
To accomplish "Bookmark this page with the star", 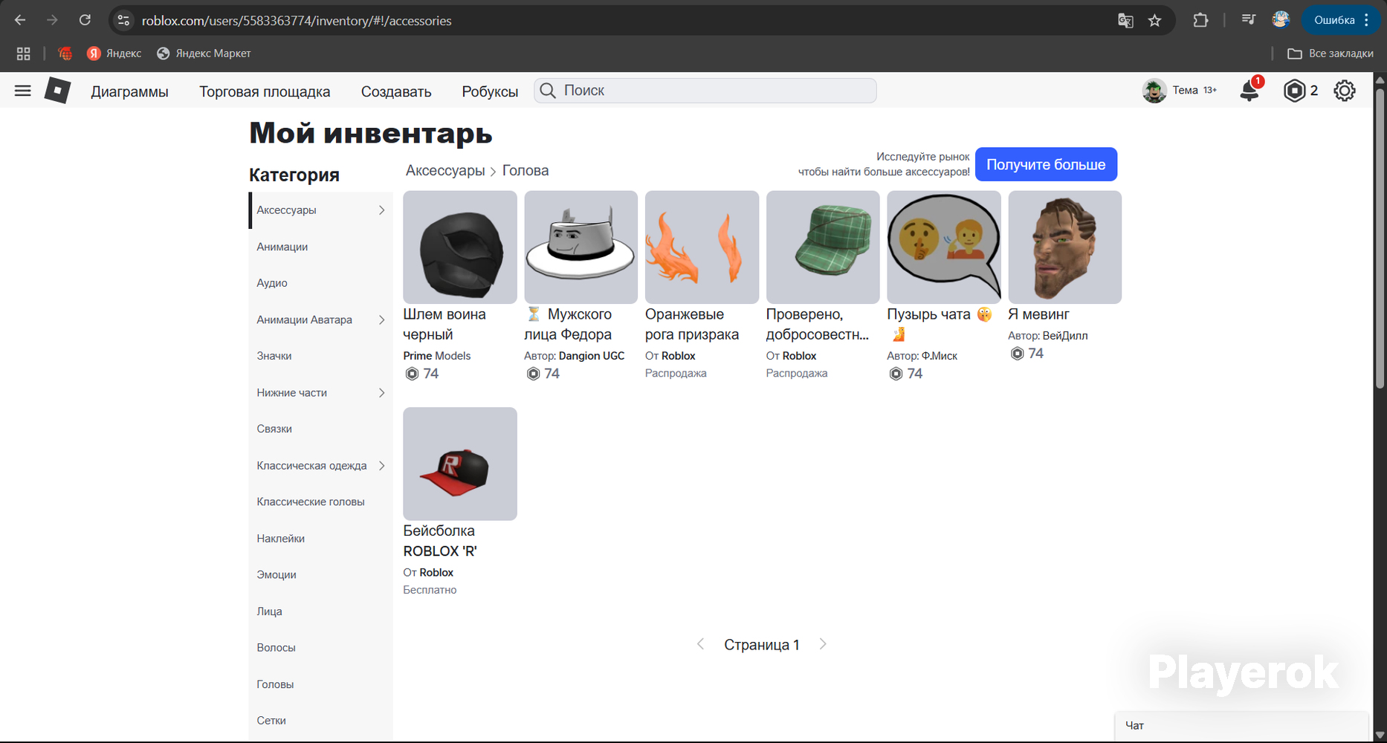I will (1154, 21).
